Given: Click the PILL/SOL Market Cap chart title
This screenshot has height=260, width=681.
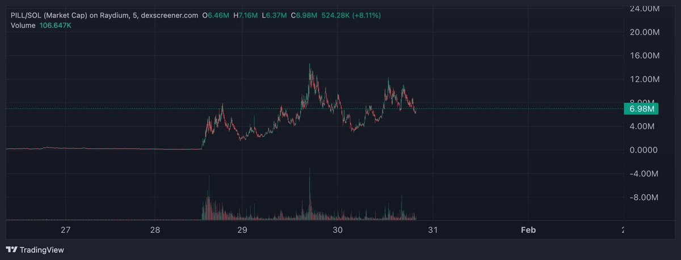Looking at the screenshot, I should coord(104,16).
